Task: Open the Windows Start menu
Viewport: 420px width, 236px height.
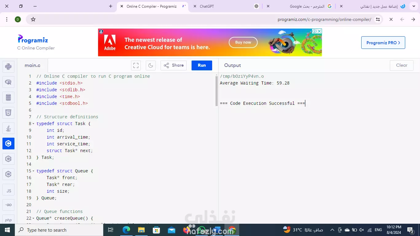Action: (x=7, y=230)
